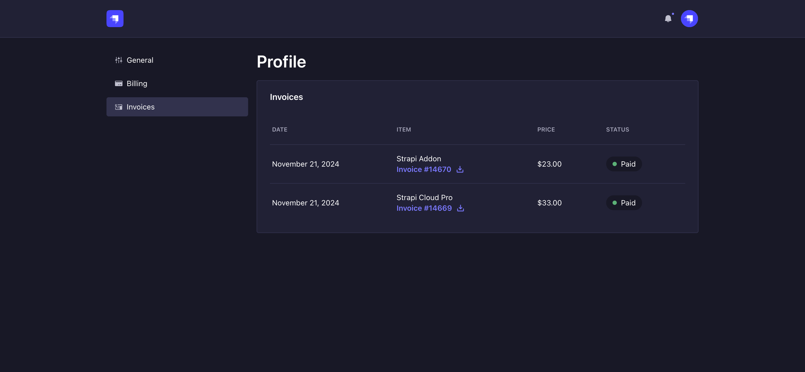The height and width of the screenshot is (372, 805).
Task: Select the sliders icon next to General
Action: click(118, 60)
